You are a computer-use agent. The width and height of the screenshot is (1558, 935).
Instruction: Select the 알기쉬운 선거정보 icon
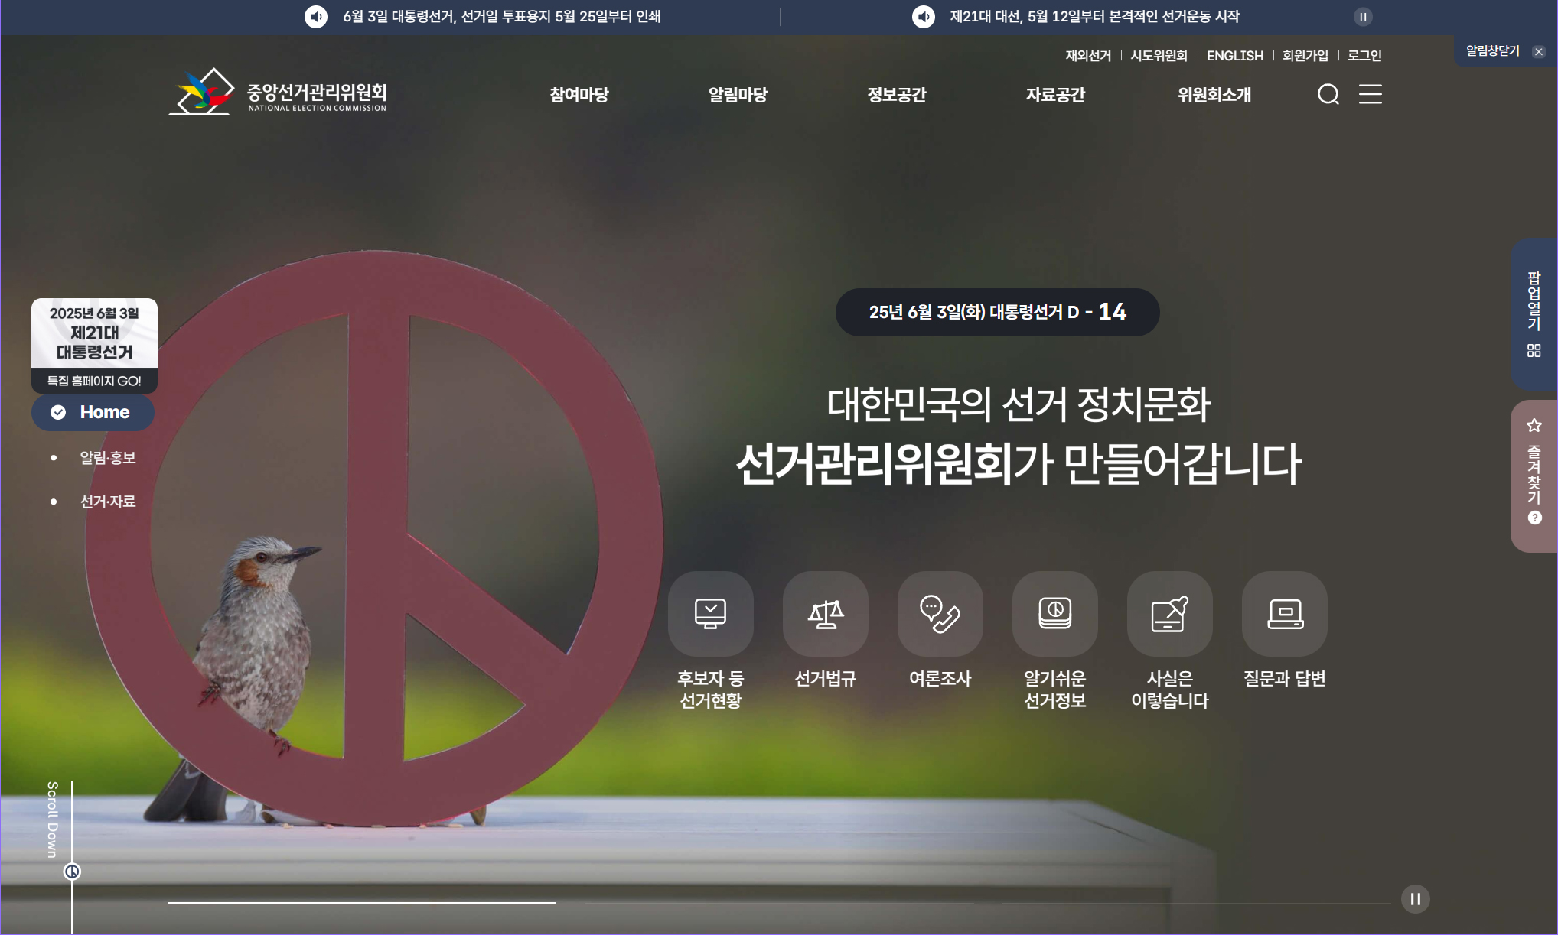tap(1055, 613)
